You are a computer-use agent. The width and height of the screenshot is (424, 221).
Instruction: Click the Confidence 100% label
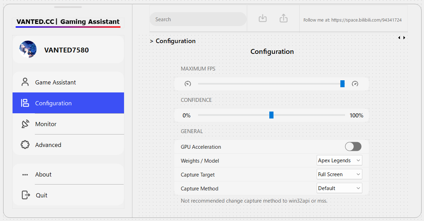356,115
